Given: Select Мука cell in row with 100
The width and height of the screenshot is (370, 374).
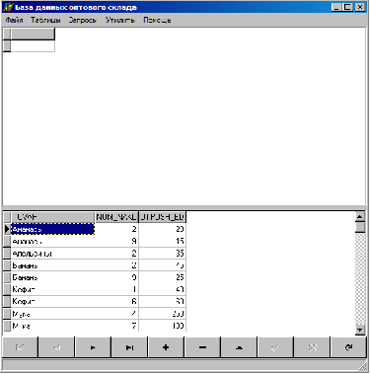Looking at the screenshot, I should tap(52, 326).
